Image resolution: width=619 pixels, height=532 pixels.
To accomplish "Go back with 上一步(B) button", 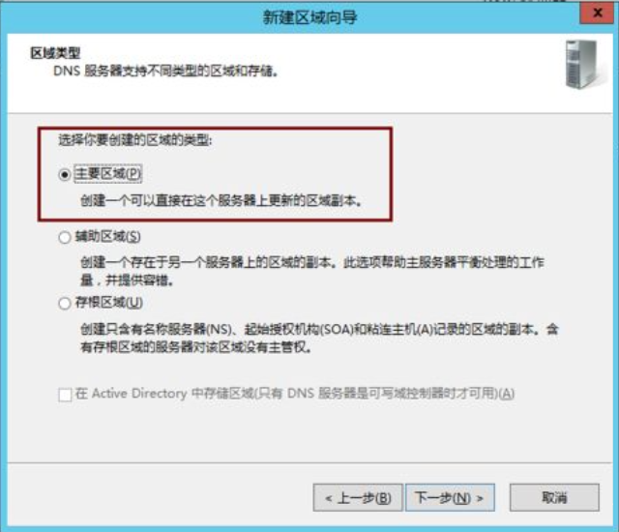I will tap(358, 498).
